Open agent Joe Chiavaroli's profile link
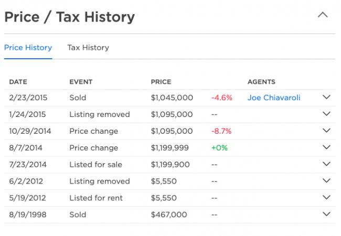Screen dimensions: 341x236 coord(274,98)
